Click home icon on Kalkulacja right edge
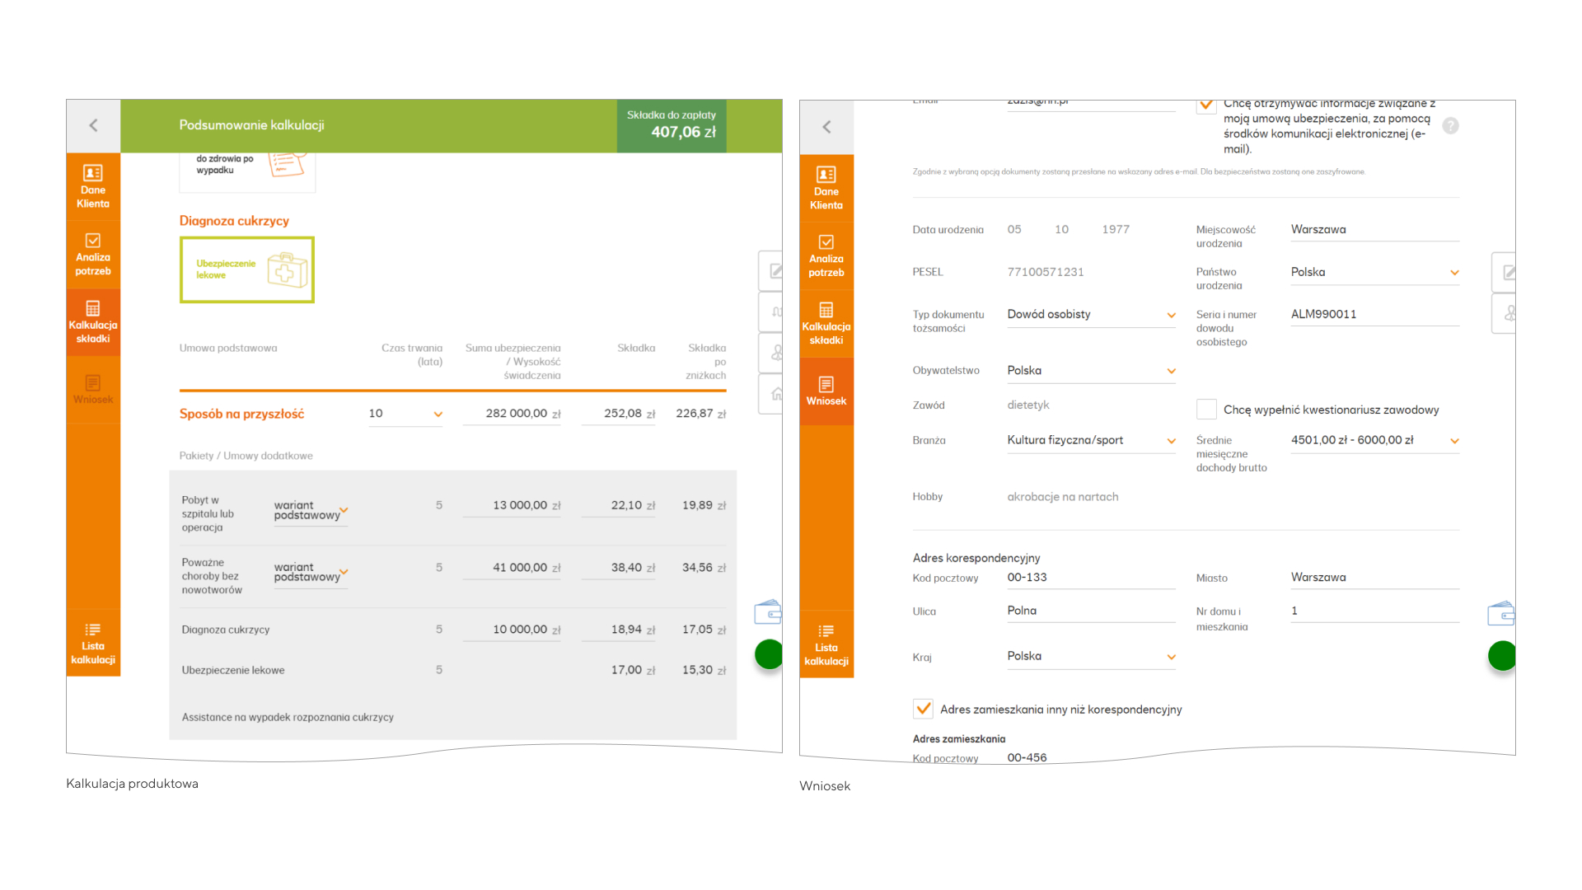The width and height of the screenshot is (1582, 890). [771, 394]
